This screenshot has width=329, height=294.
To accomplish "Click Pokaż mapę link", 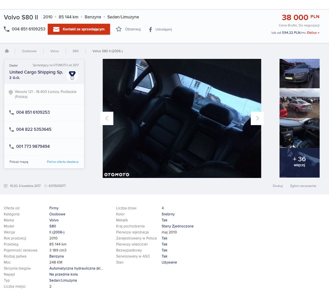I will click(x=19, y=162).
